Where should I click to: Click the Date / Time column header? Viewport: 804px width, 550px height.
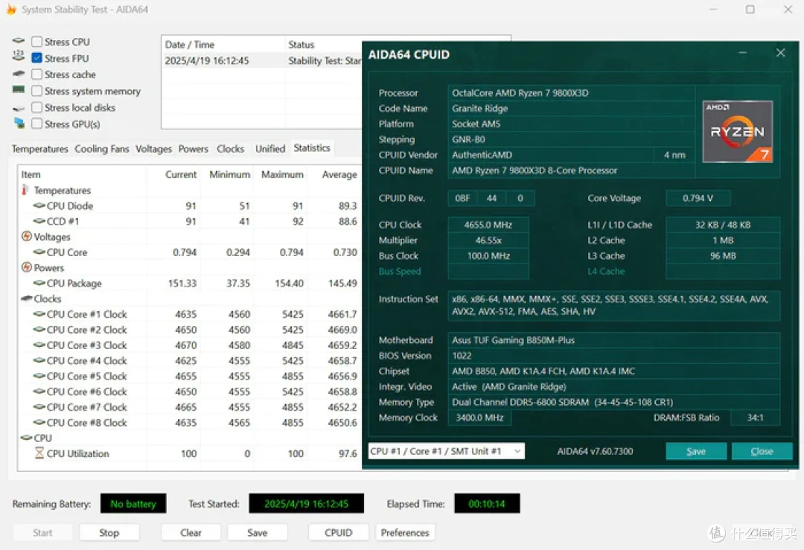[x=223, y=45]
